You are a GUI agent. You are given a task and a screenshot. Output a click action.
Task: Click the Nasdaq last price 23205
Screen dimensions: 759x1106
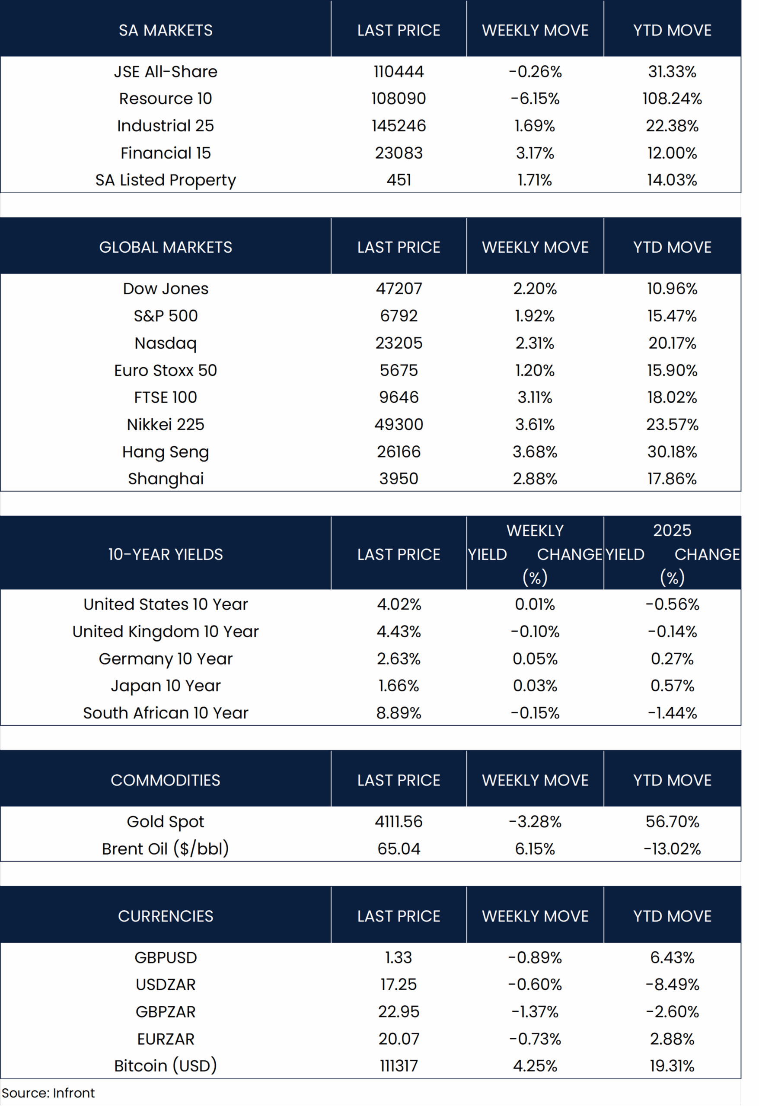click(x=399, y=343)
